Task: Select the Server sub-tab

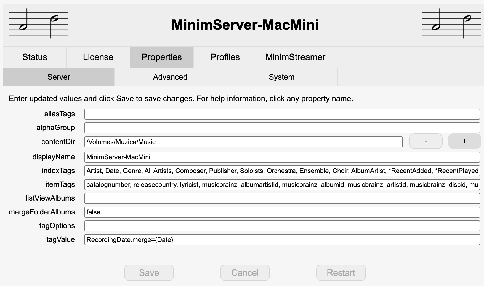Action: pyautogui.click(x=59, y=77)
